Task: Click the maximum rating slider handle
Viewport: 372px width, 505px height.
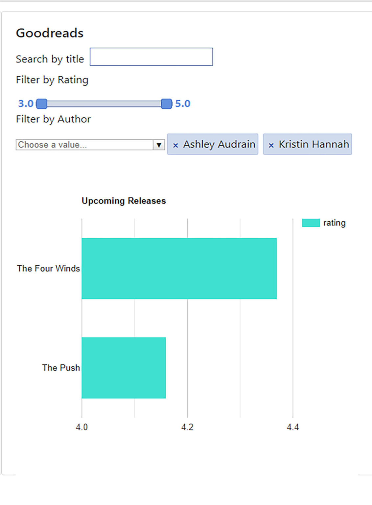Action: pyautogui.click(x=167, y=104)
